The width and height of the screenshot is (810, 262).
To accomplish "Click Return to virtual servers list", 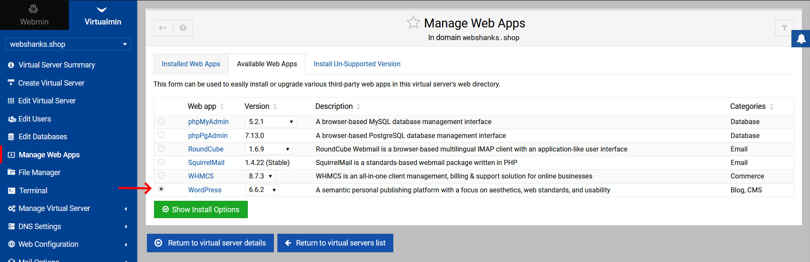I will (335, 243).
